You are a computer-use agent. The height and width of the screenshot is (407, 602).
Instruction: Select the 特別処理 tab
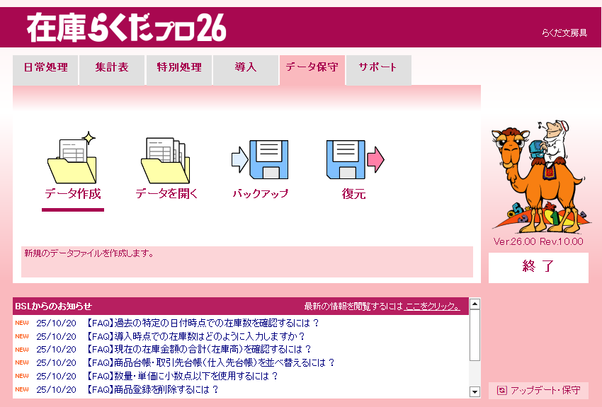[x=179, y=68]
